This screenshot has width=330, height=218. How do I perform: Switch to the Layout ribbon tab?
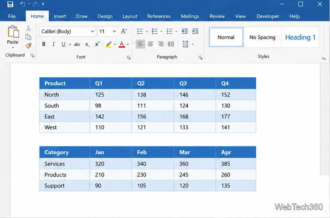pyautogui.click(x=130, y=16)
